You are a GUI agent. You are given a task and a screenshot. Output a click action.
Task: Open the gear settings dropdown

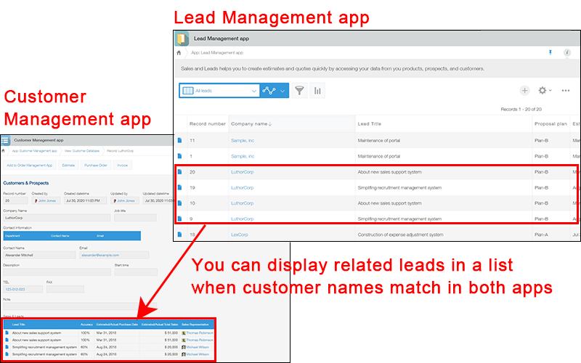[545, 91]
